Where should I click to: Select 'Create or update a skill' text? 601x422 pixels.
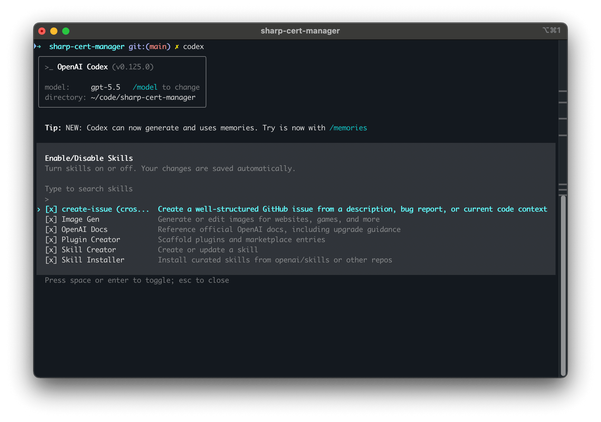click(208, 250)
